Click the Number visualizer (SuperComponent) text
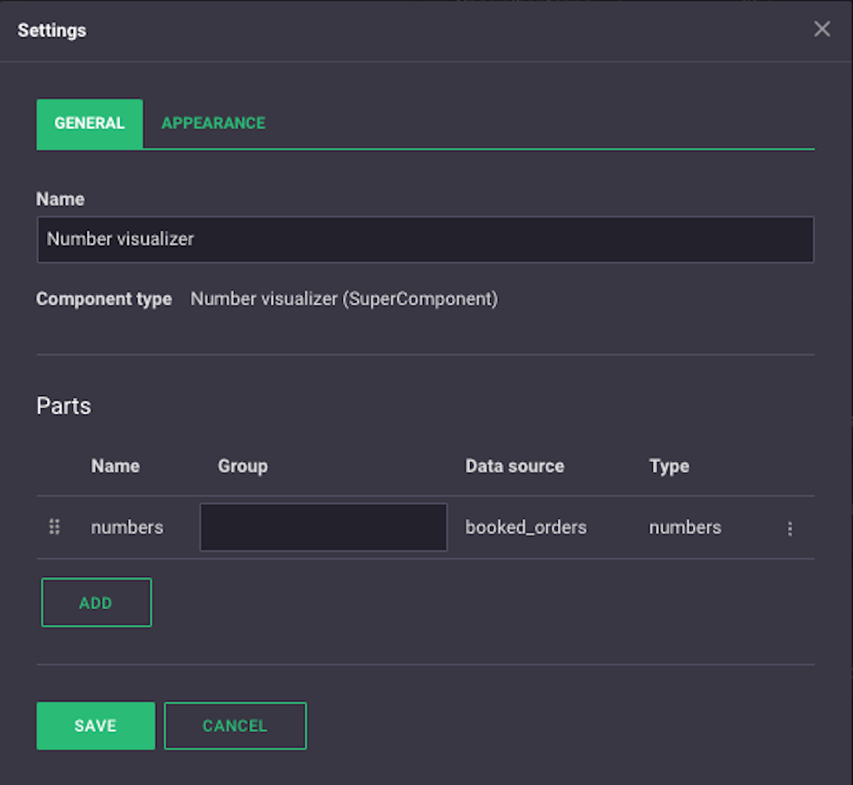Viewport: 853px width, 785px height. point(344,299)
